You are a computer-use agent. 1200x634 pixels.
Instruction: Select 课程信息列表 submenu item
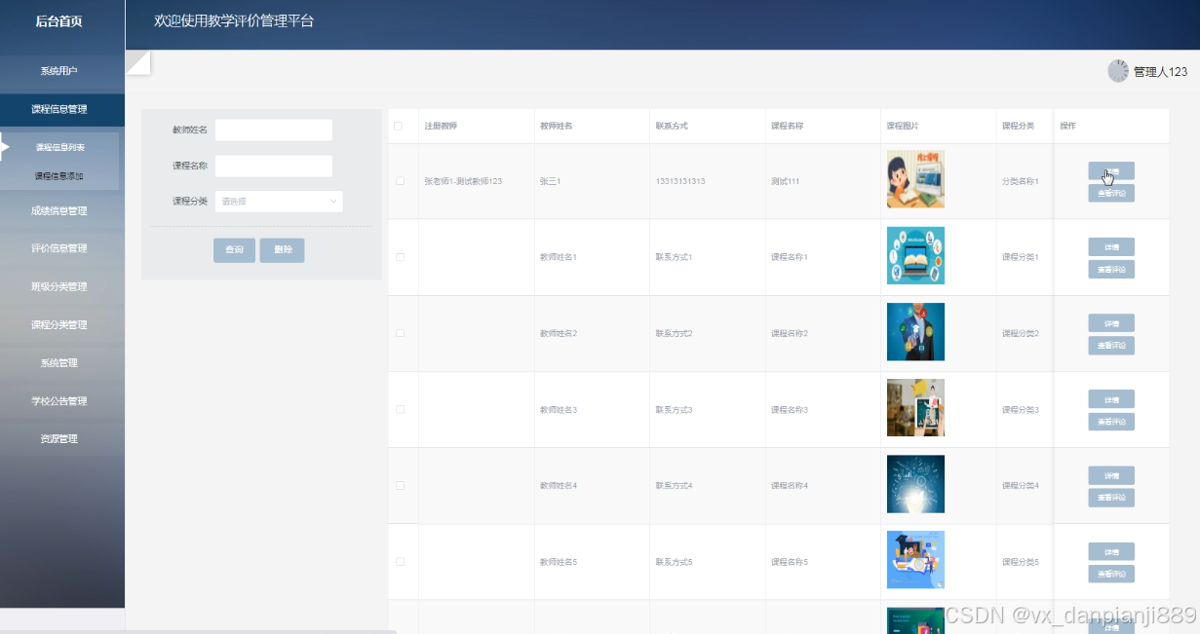coord(60,148)
